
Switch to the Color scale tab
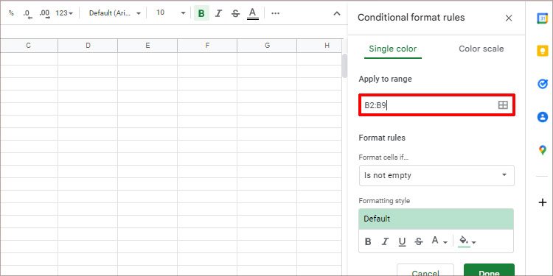click(x=481, y=49)
